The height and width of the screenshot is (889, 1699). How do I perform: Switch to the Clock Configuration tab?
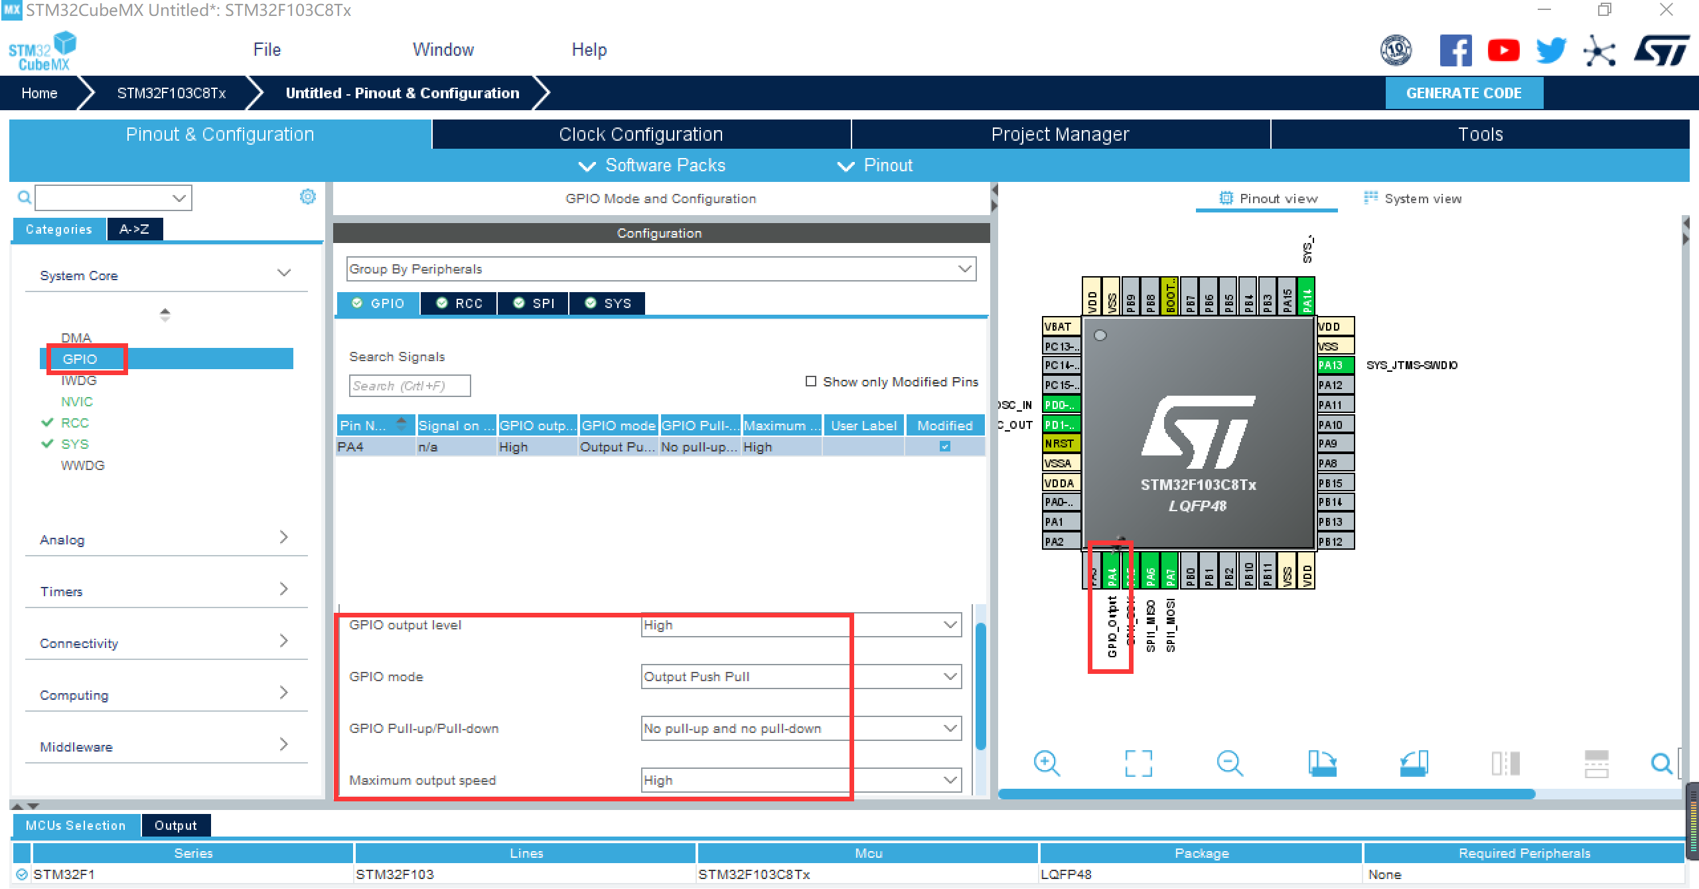coord(640,134)
